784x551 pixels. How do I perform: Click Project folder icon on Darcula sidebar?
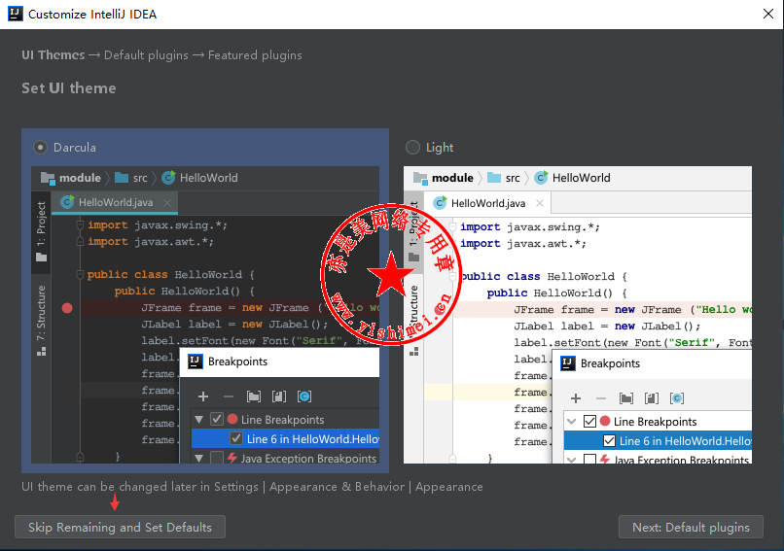click(41, 258)
